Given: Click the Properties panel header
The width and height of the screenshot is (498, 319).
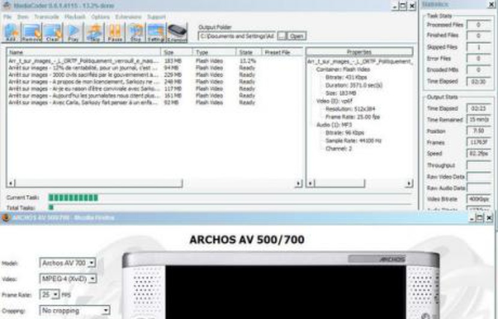Looking at the screenshot, I should pos(359,52).
